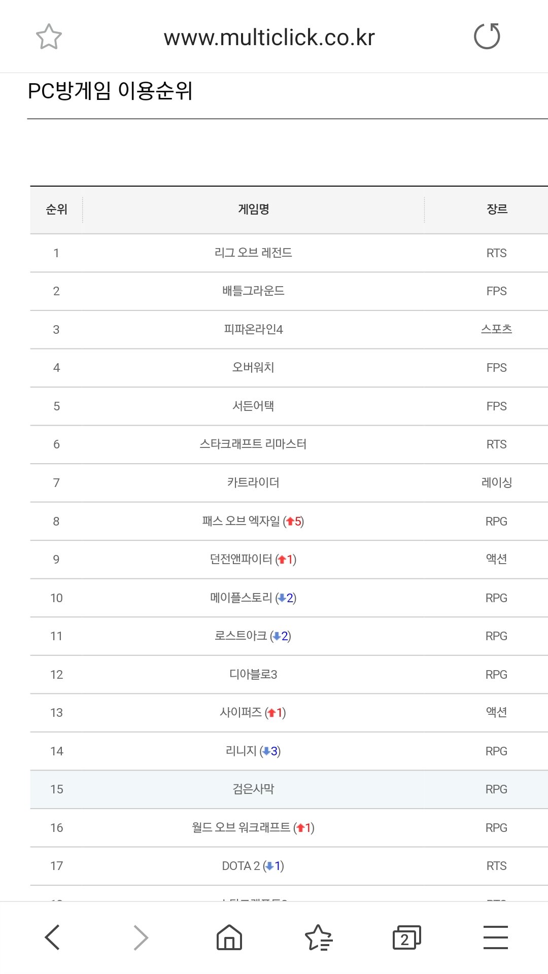Open the 배틀그라운드 game entry
Image resolution: width=548 pixels, height=974 pixels.
coord(253,291)
